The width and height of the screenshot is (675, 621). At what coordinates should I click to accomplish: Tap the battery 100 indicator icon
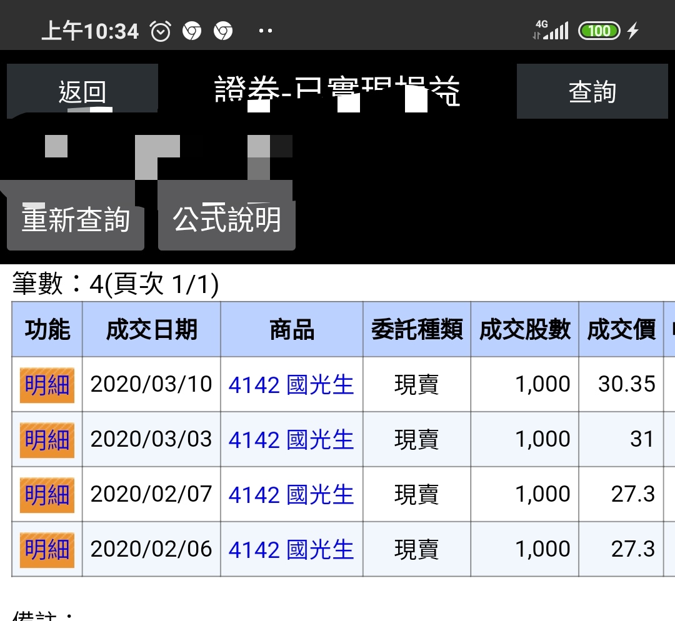tap(599, 31)
